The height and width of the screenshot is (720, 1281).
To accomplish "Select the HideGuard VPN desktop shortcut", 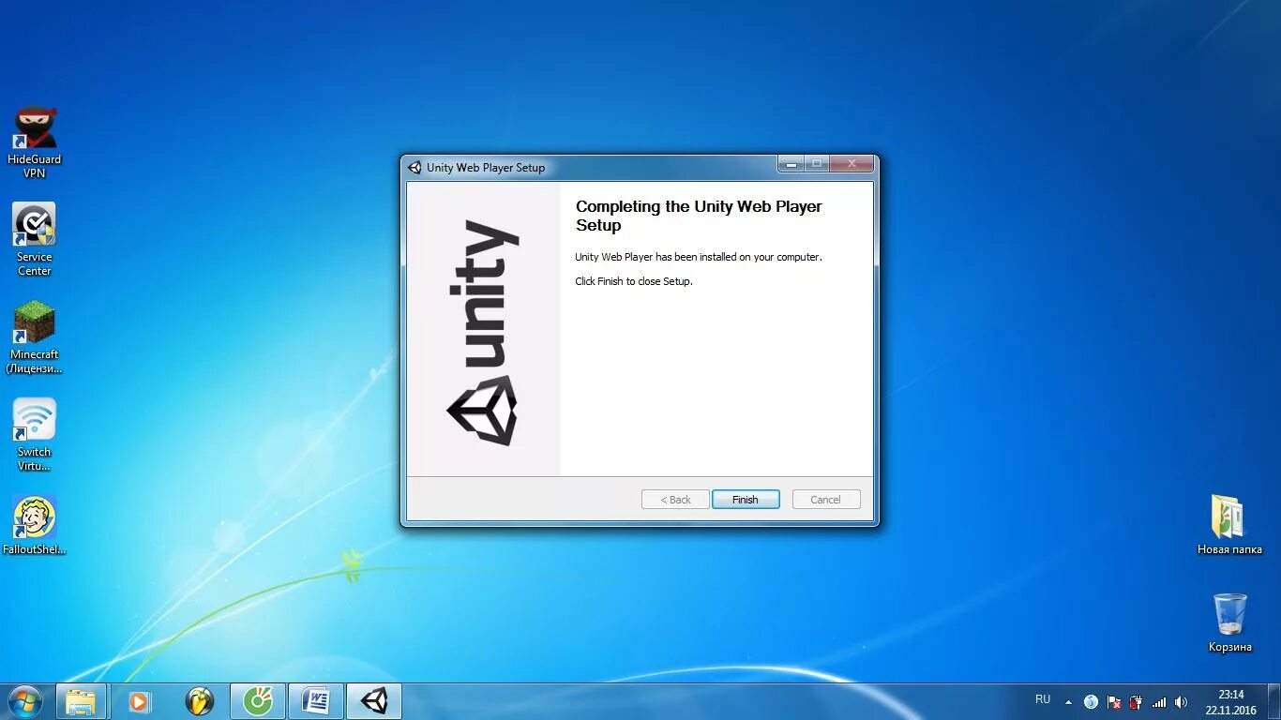I will click(35, 142).
